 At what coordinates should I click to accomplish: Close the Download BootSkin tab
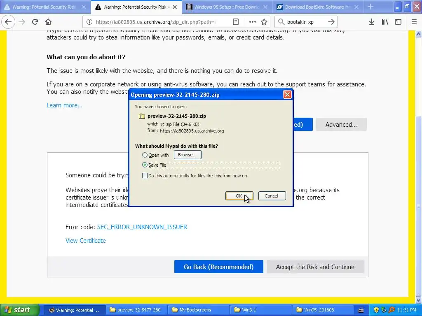point(356,7)
